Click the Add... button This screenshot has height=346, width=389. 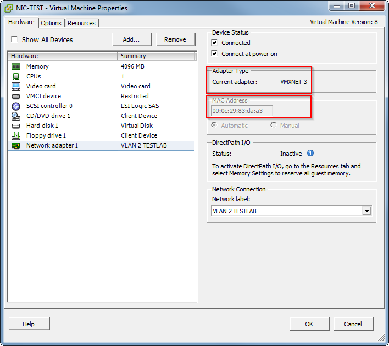click(131, 39)
